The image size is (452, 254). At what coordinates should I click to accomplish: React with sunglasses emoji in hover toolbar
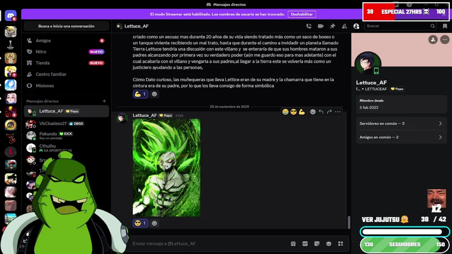[x=293, y=112]
